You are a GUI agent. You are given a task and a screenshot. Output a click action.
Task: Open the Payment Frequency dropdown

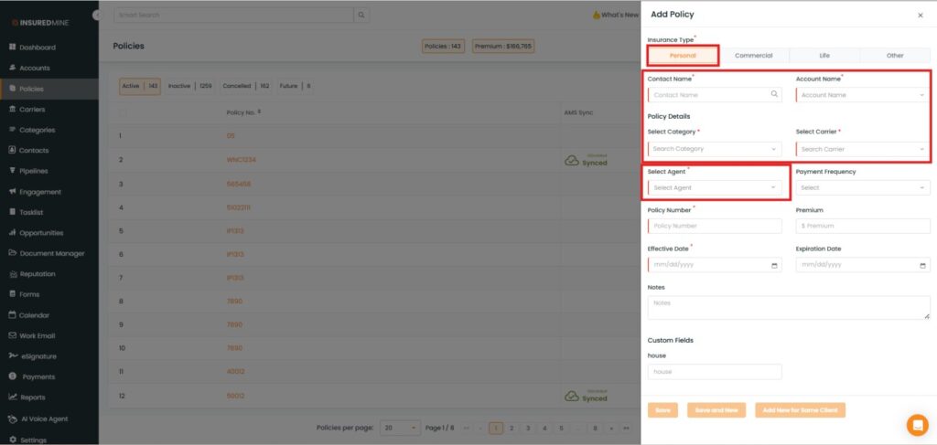862,187
